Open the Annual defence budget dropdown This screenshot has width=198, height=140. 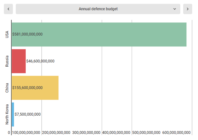click(98, 9)
